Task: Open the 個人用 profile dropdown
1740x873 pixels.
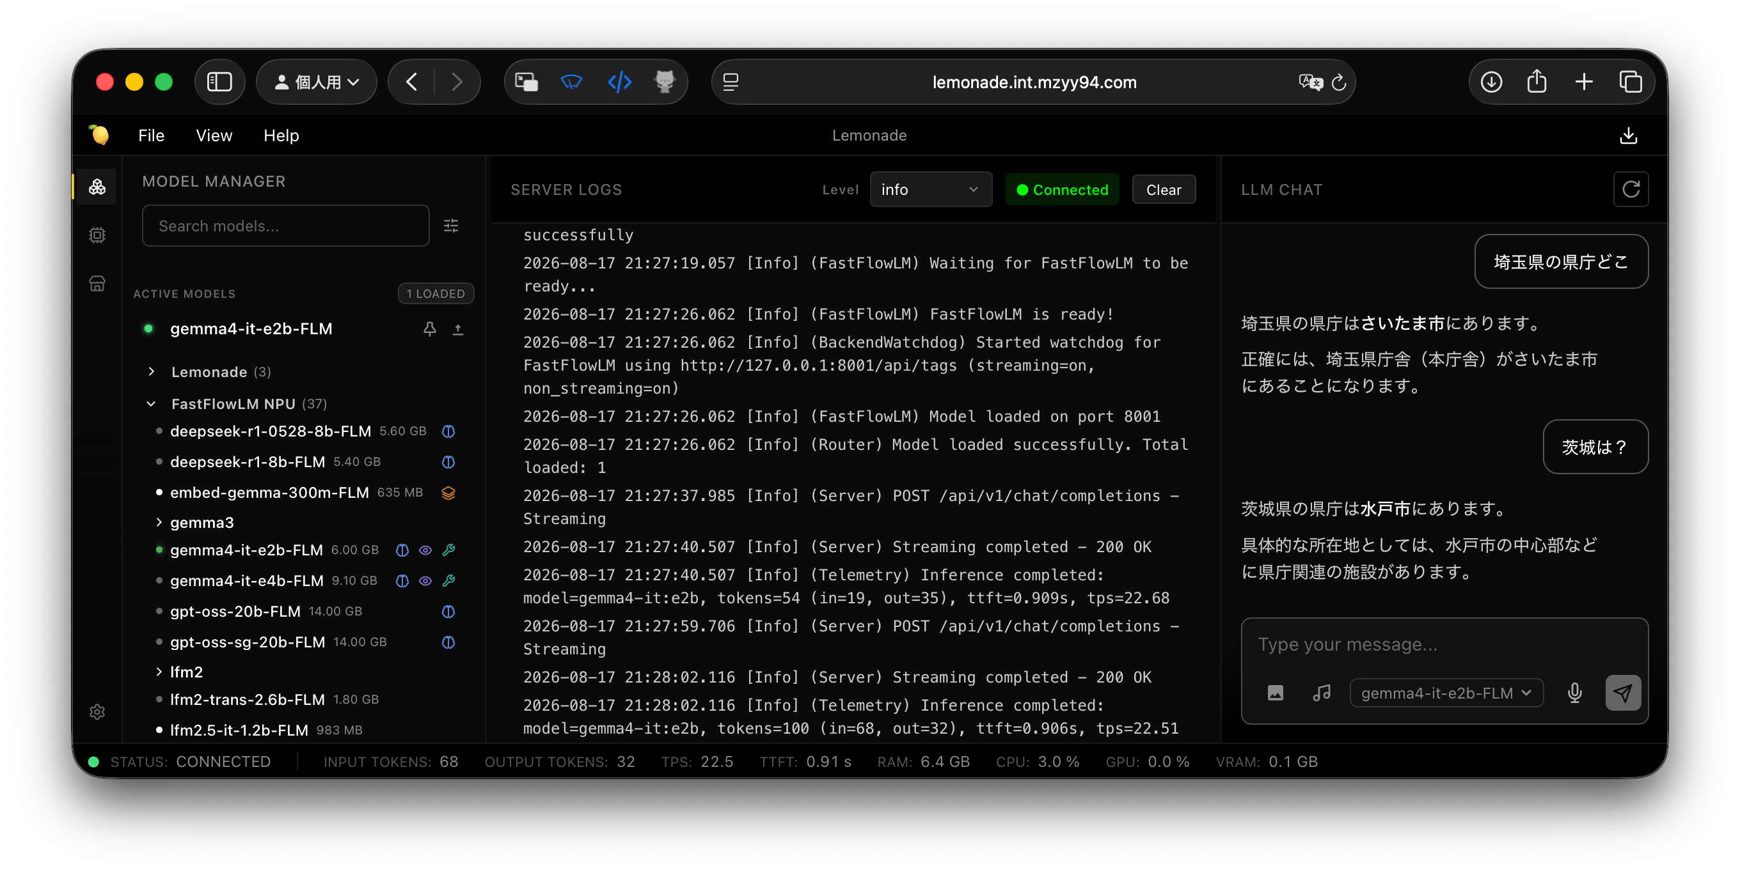Action: [316, 82]
